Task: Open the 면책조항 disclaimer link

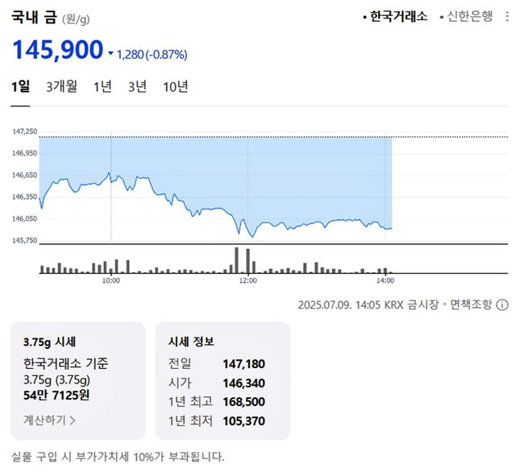Action: 468,304
